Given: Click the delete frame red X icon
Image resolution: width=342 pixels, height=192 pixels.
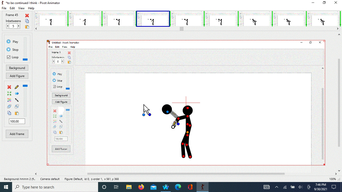Looking at the screenshot, I should pos(27,15).
